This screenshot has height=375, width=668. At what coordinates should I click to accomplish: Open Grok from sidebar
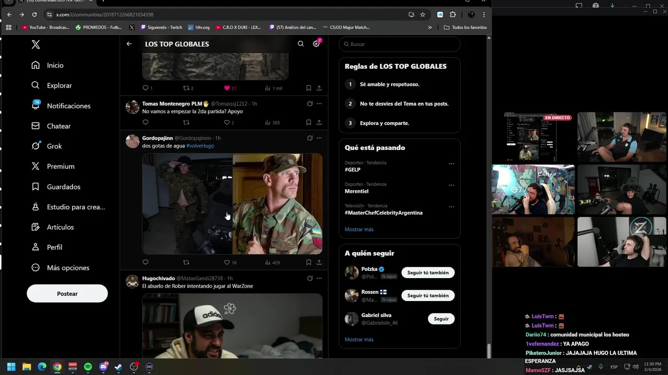tap(46, 146)
